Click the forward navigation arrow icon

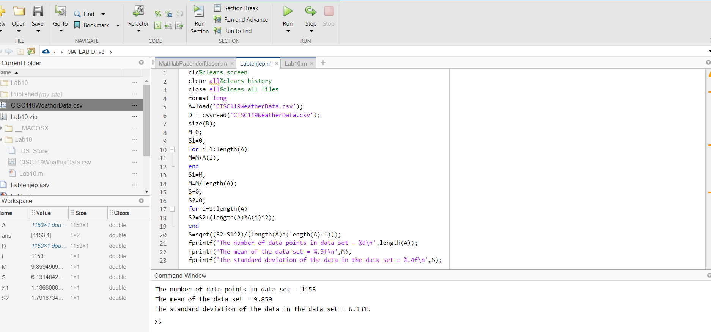[9, 51]
